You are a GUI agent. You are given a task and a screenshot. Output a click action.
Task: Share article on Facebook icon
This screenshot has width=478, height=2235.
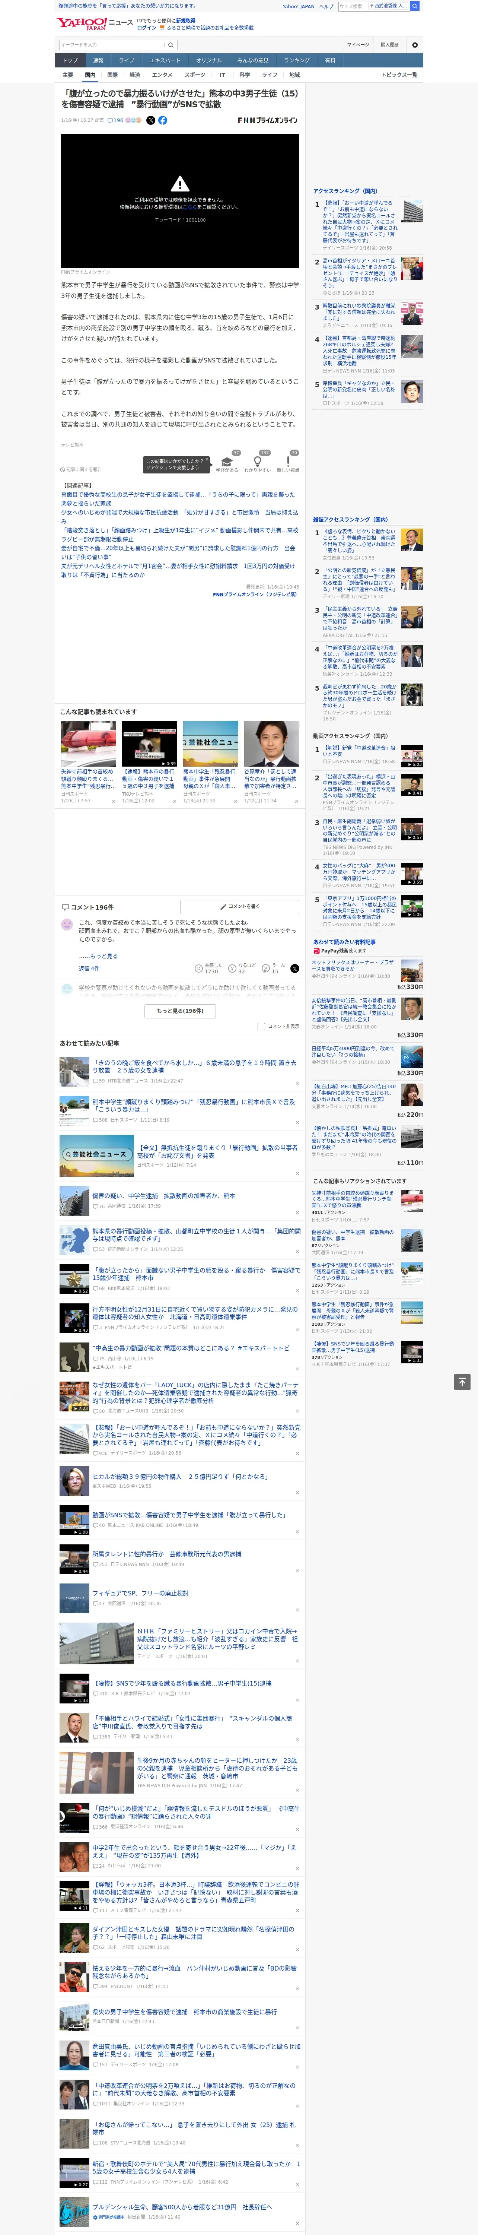[x=162, y=121]
